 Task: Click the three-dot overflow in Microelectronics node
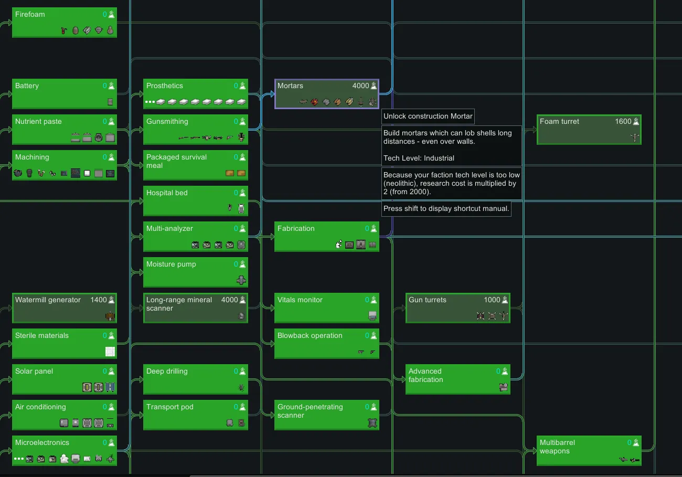pyautogui.click(x=19, y=459)
